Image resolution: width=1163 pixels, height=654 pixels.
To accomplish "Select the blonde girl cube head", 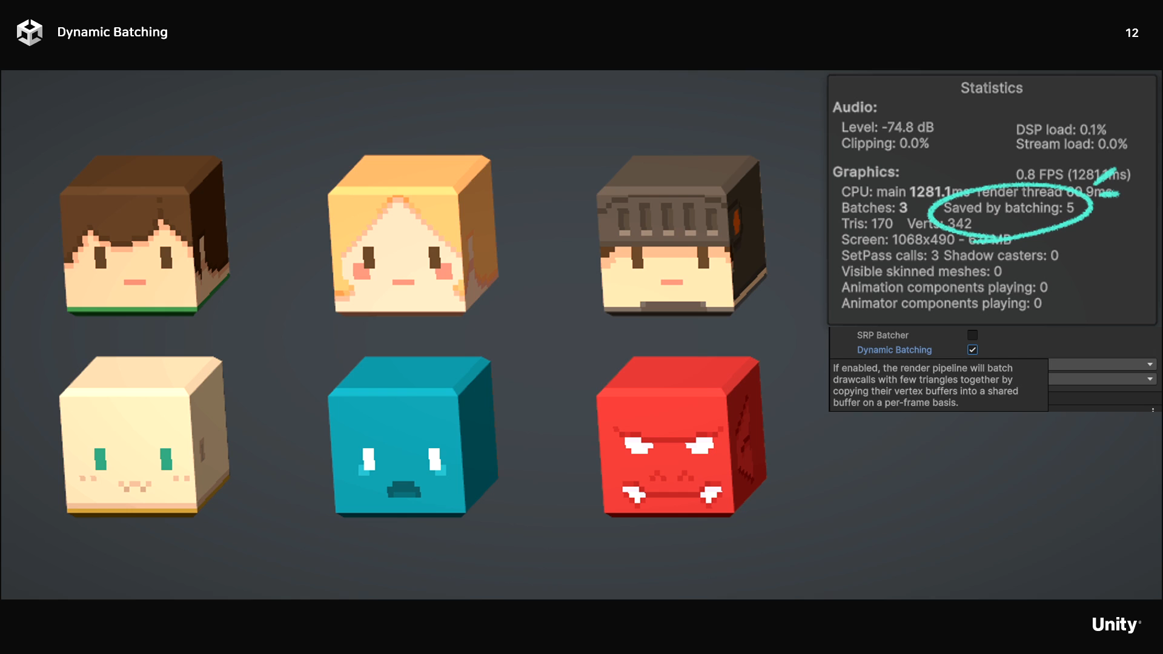I will tap(411, 236).
